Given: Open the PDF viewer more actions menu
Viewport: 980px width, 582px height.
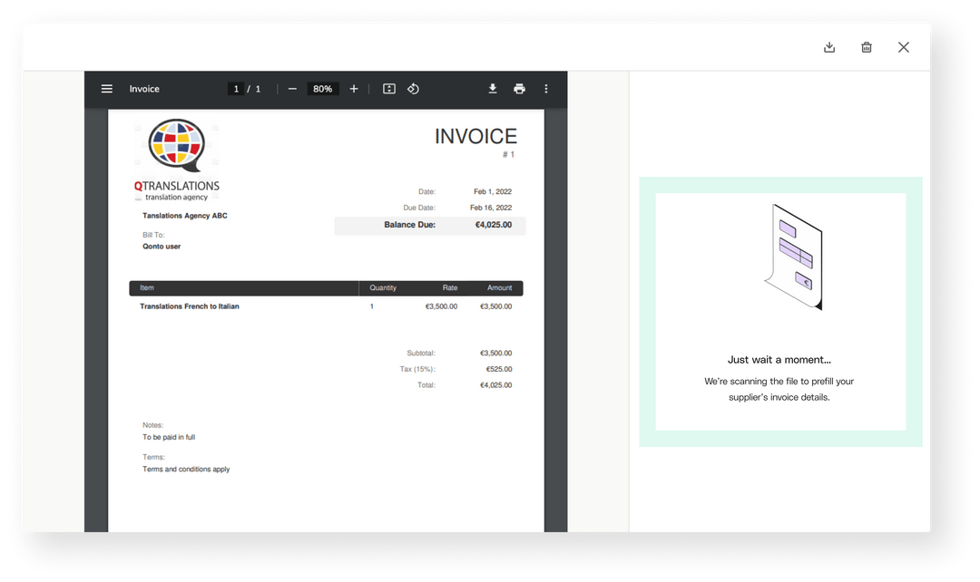Looking at the screenshot, I should click(x=546, y=89).
